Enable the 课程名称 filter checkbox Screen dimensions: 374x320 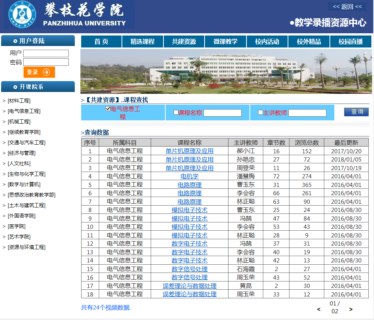[176, 113]
